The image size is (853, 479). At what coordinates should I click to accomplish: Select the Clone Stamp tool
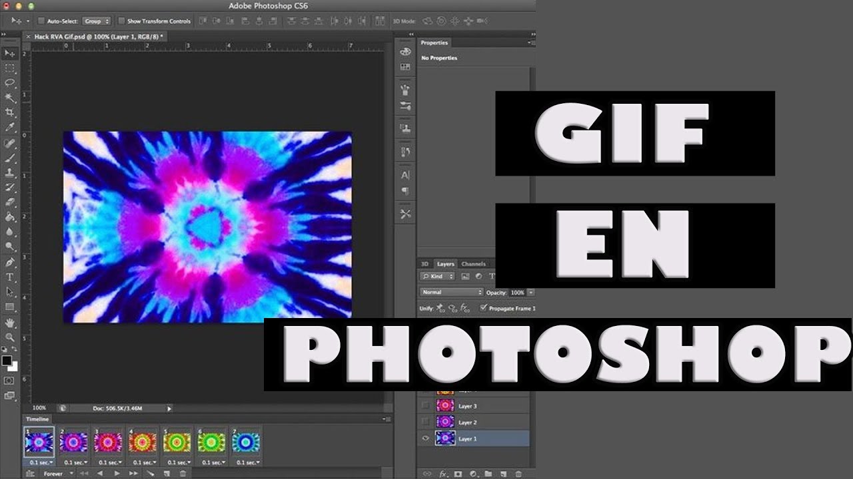[10, 173]
